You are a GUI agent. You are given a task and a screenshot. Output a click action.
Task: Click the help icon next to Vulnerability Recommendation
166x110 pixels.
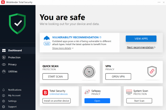[100, 37]
